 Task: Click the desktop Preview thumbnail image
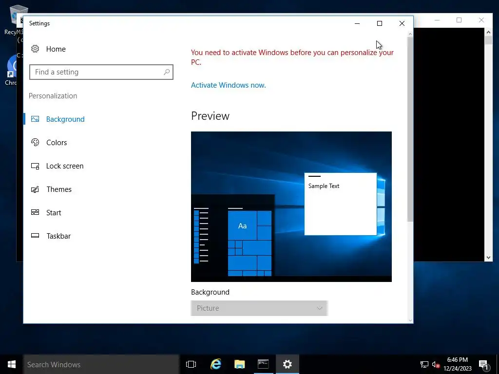point(291,206)
